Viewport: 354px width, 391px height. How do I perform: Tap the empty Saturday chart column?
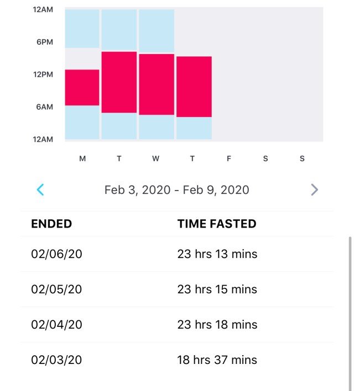coord(267,75)
